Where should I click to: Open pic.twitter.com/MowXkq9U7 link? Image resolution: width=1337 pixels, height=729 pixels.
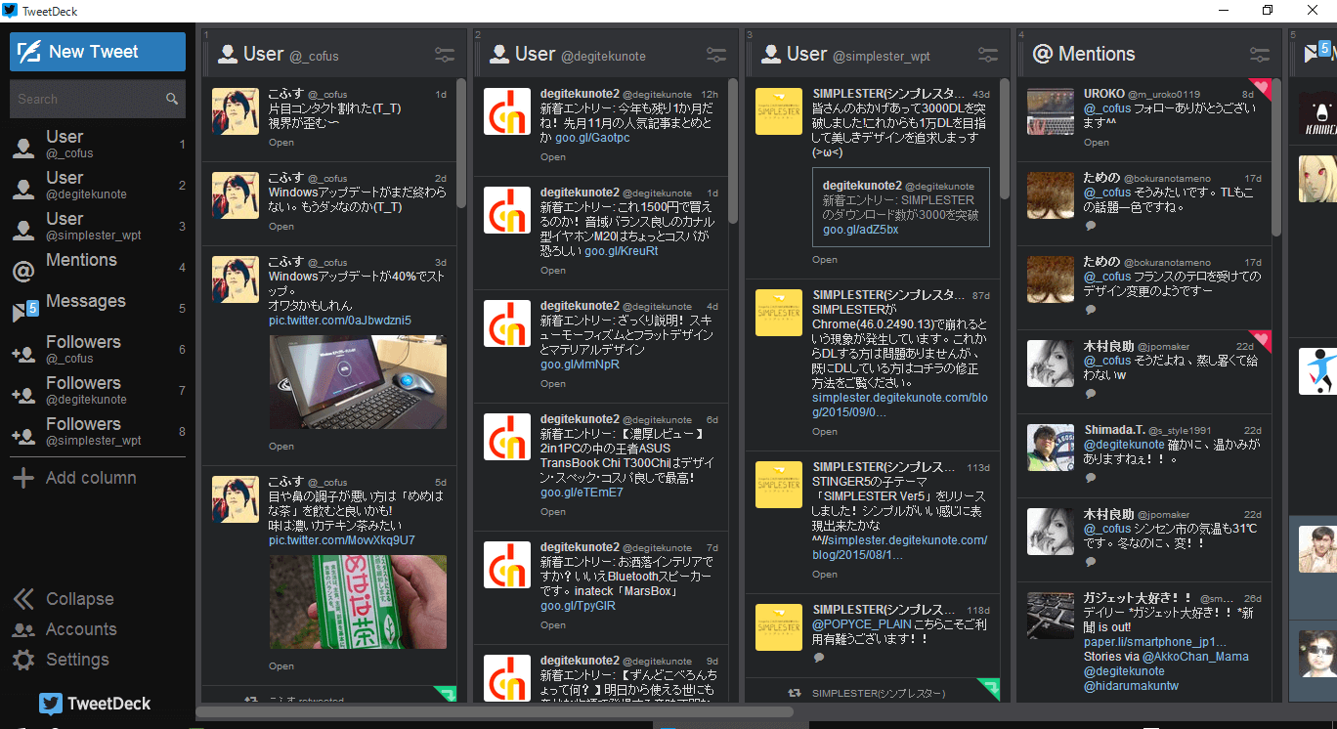tap(342, 540)
